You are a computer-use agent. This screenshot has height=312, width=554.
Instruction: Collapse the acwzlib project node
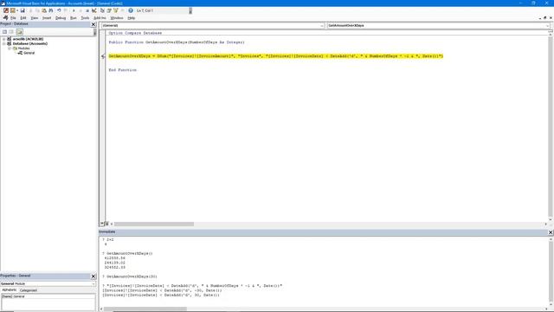click(3, 39)
